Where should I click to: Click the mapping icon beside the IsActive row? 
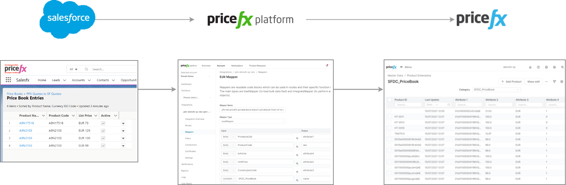click(x=297, y=155)
